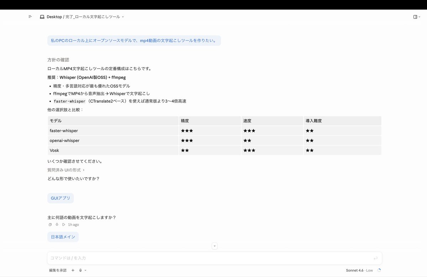This screenshot has height=277, width=427.
Task: Click the plus attachment icon
Action: pyautogui.click(x=73, y=270)
